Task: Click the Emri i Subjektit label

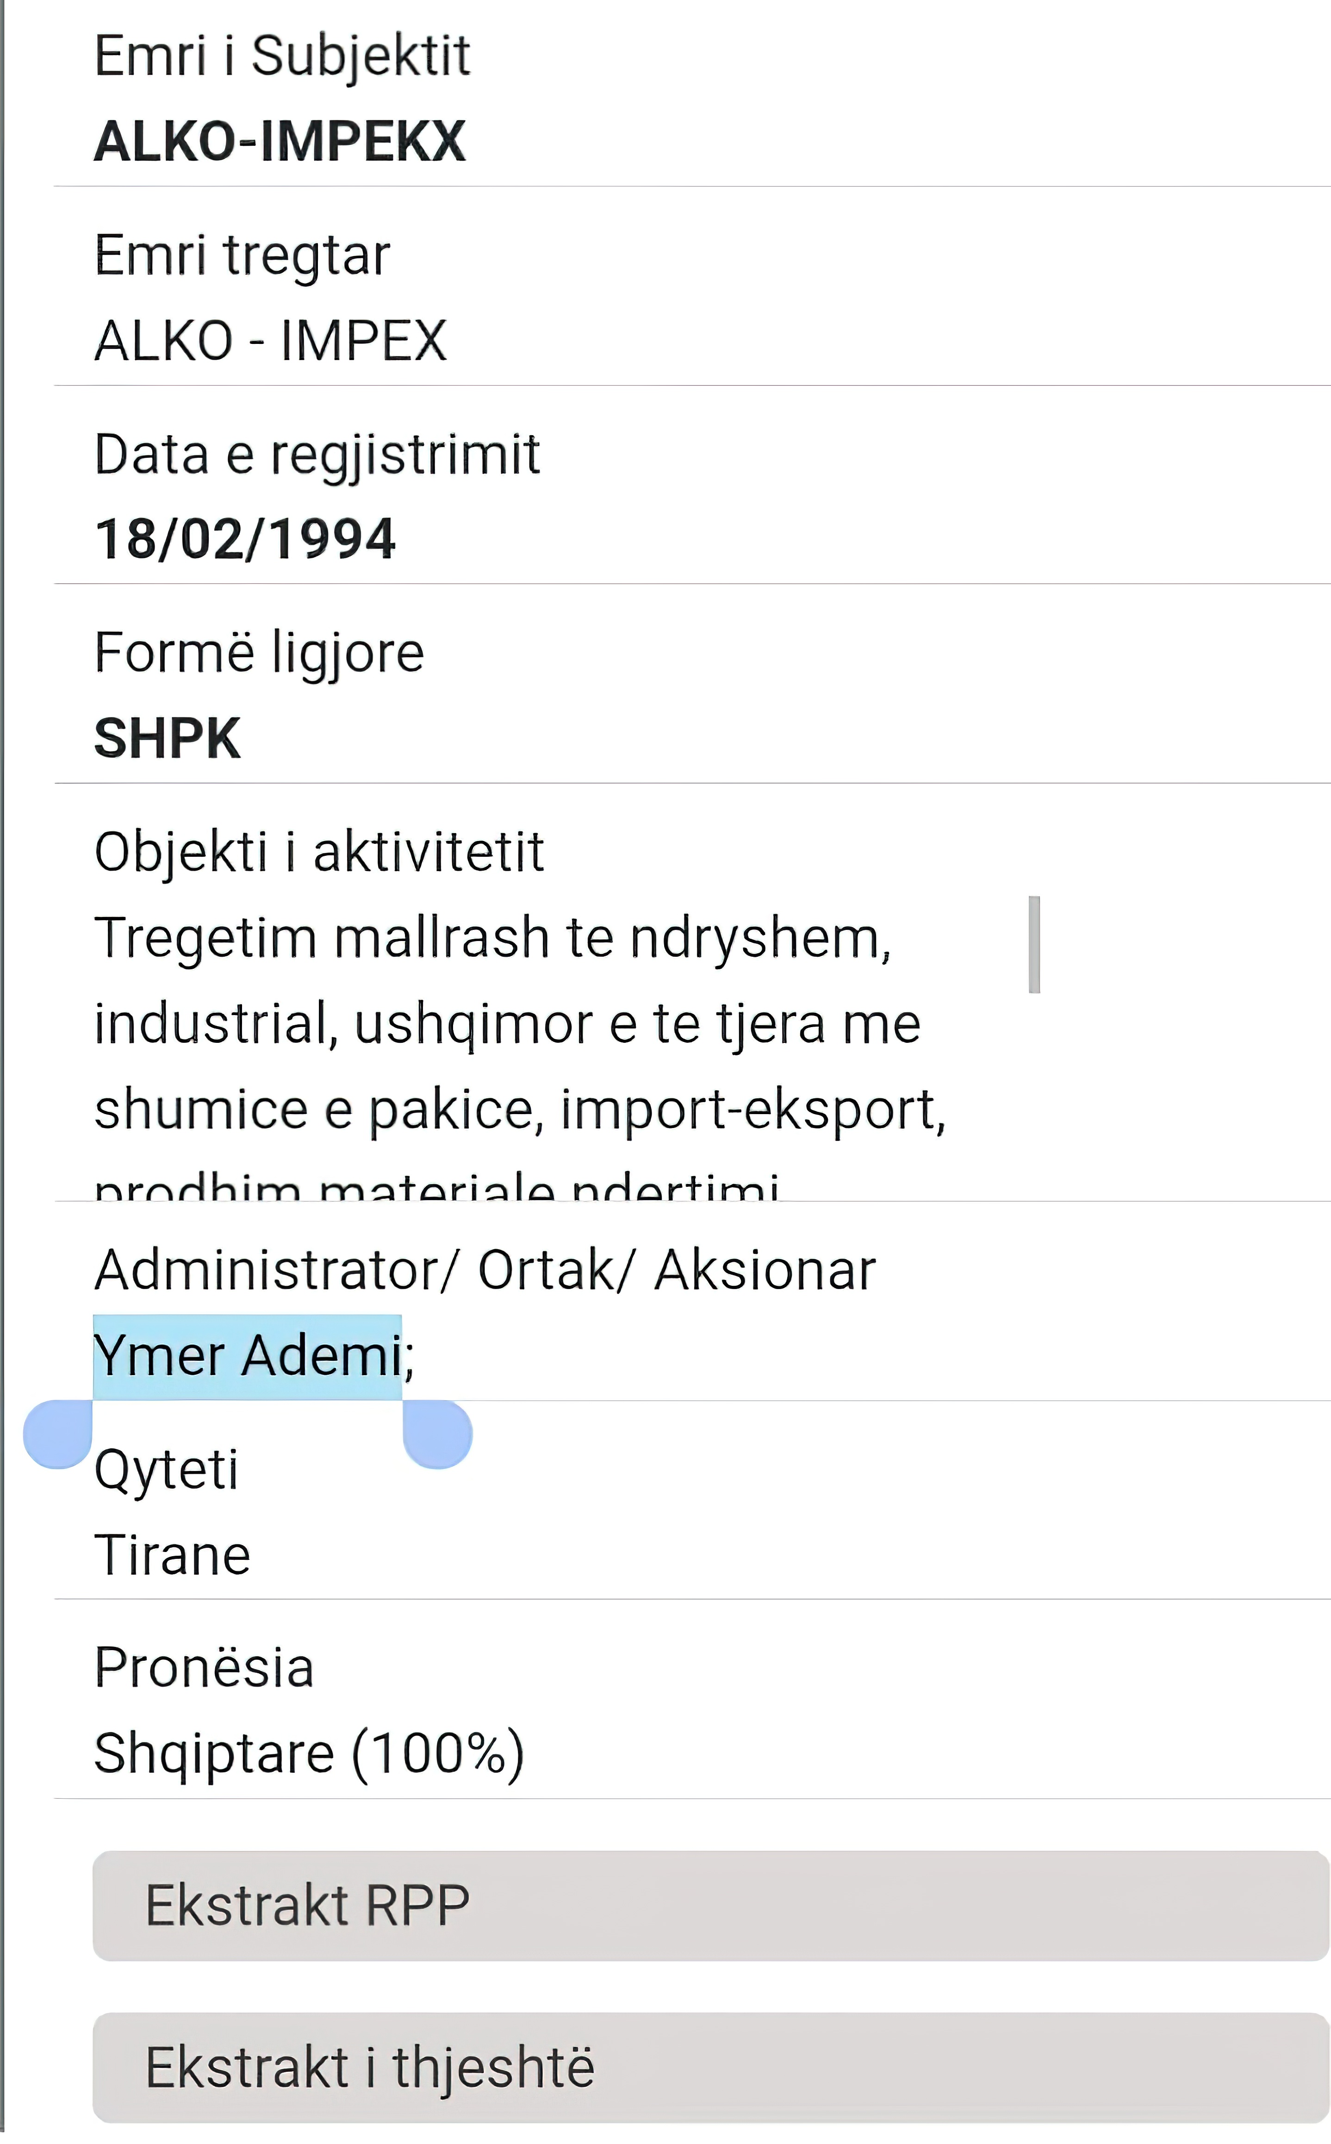Action: 282,56
